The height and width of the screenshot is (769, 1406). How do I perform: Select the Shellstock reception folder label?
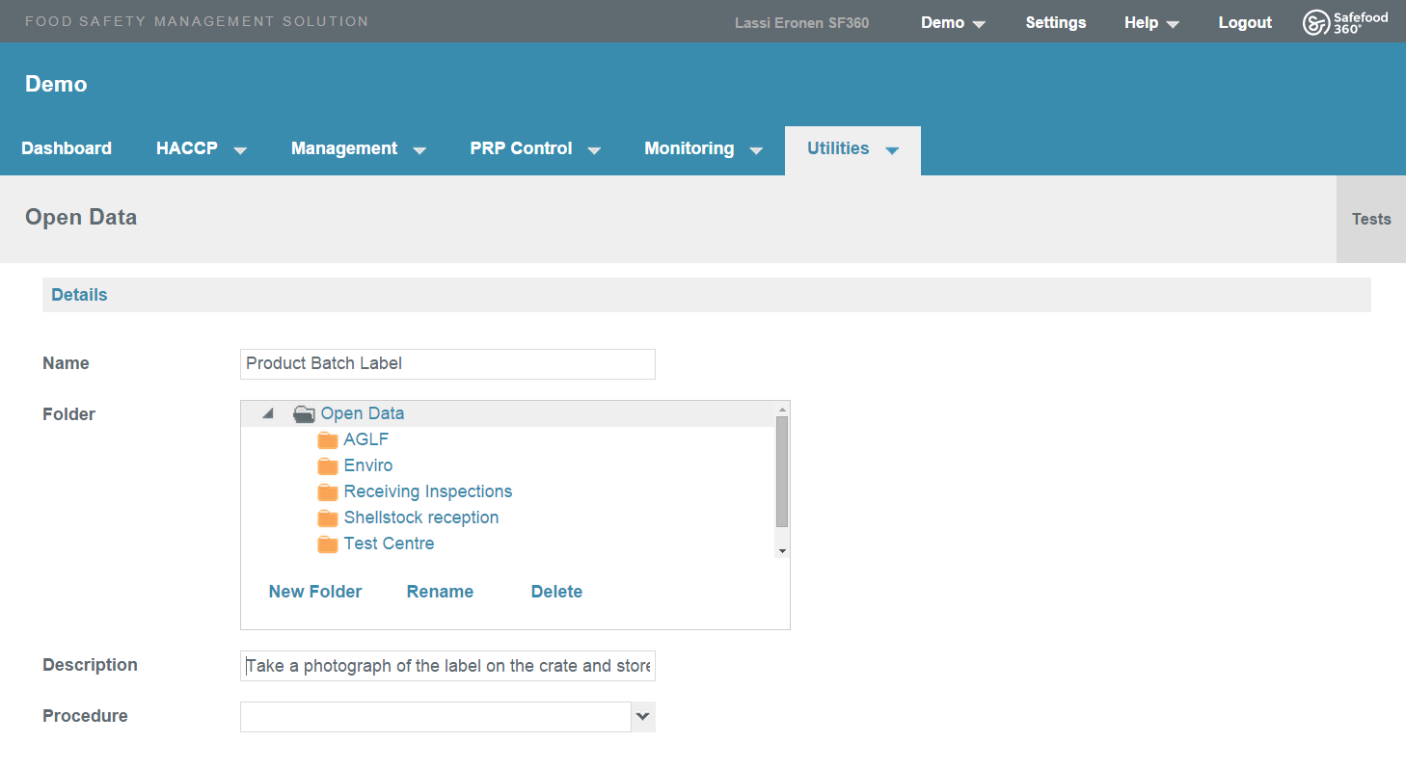421,518
